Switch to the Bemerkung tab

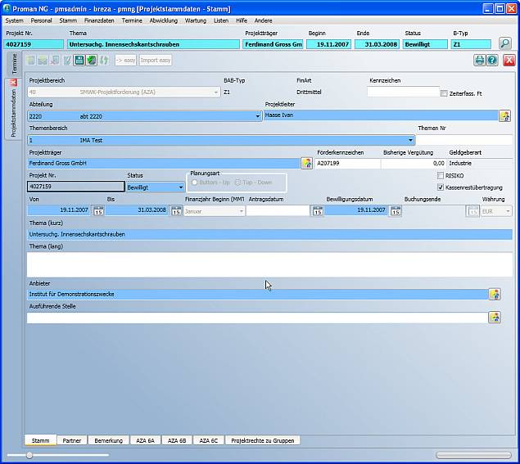point(108,440)
